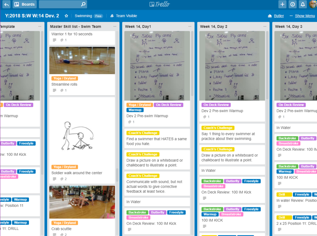Open list menu for Master Skill list

(115, 26)
